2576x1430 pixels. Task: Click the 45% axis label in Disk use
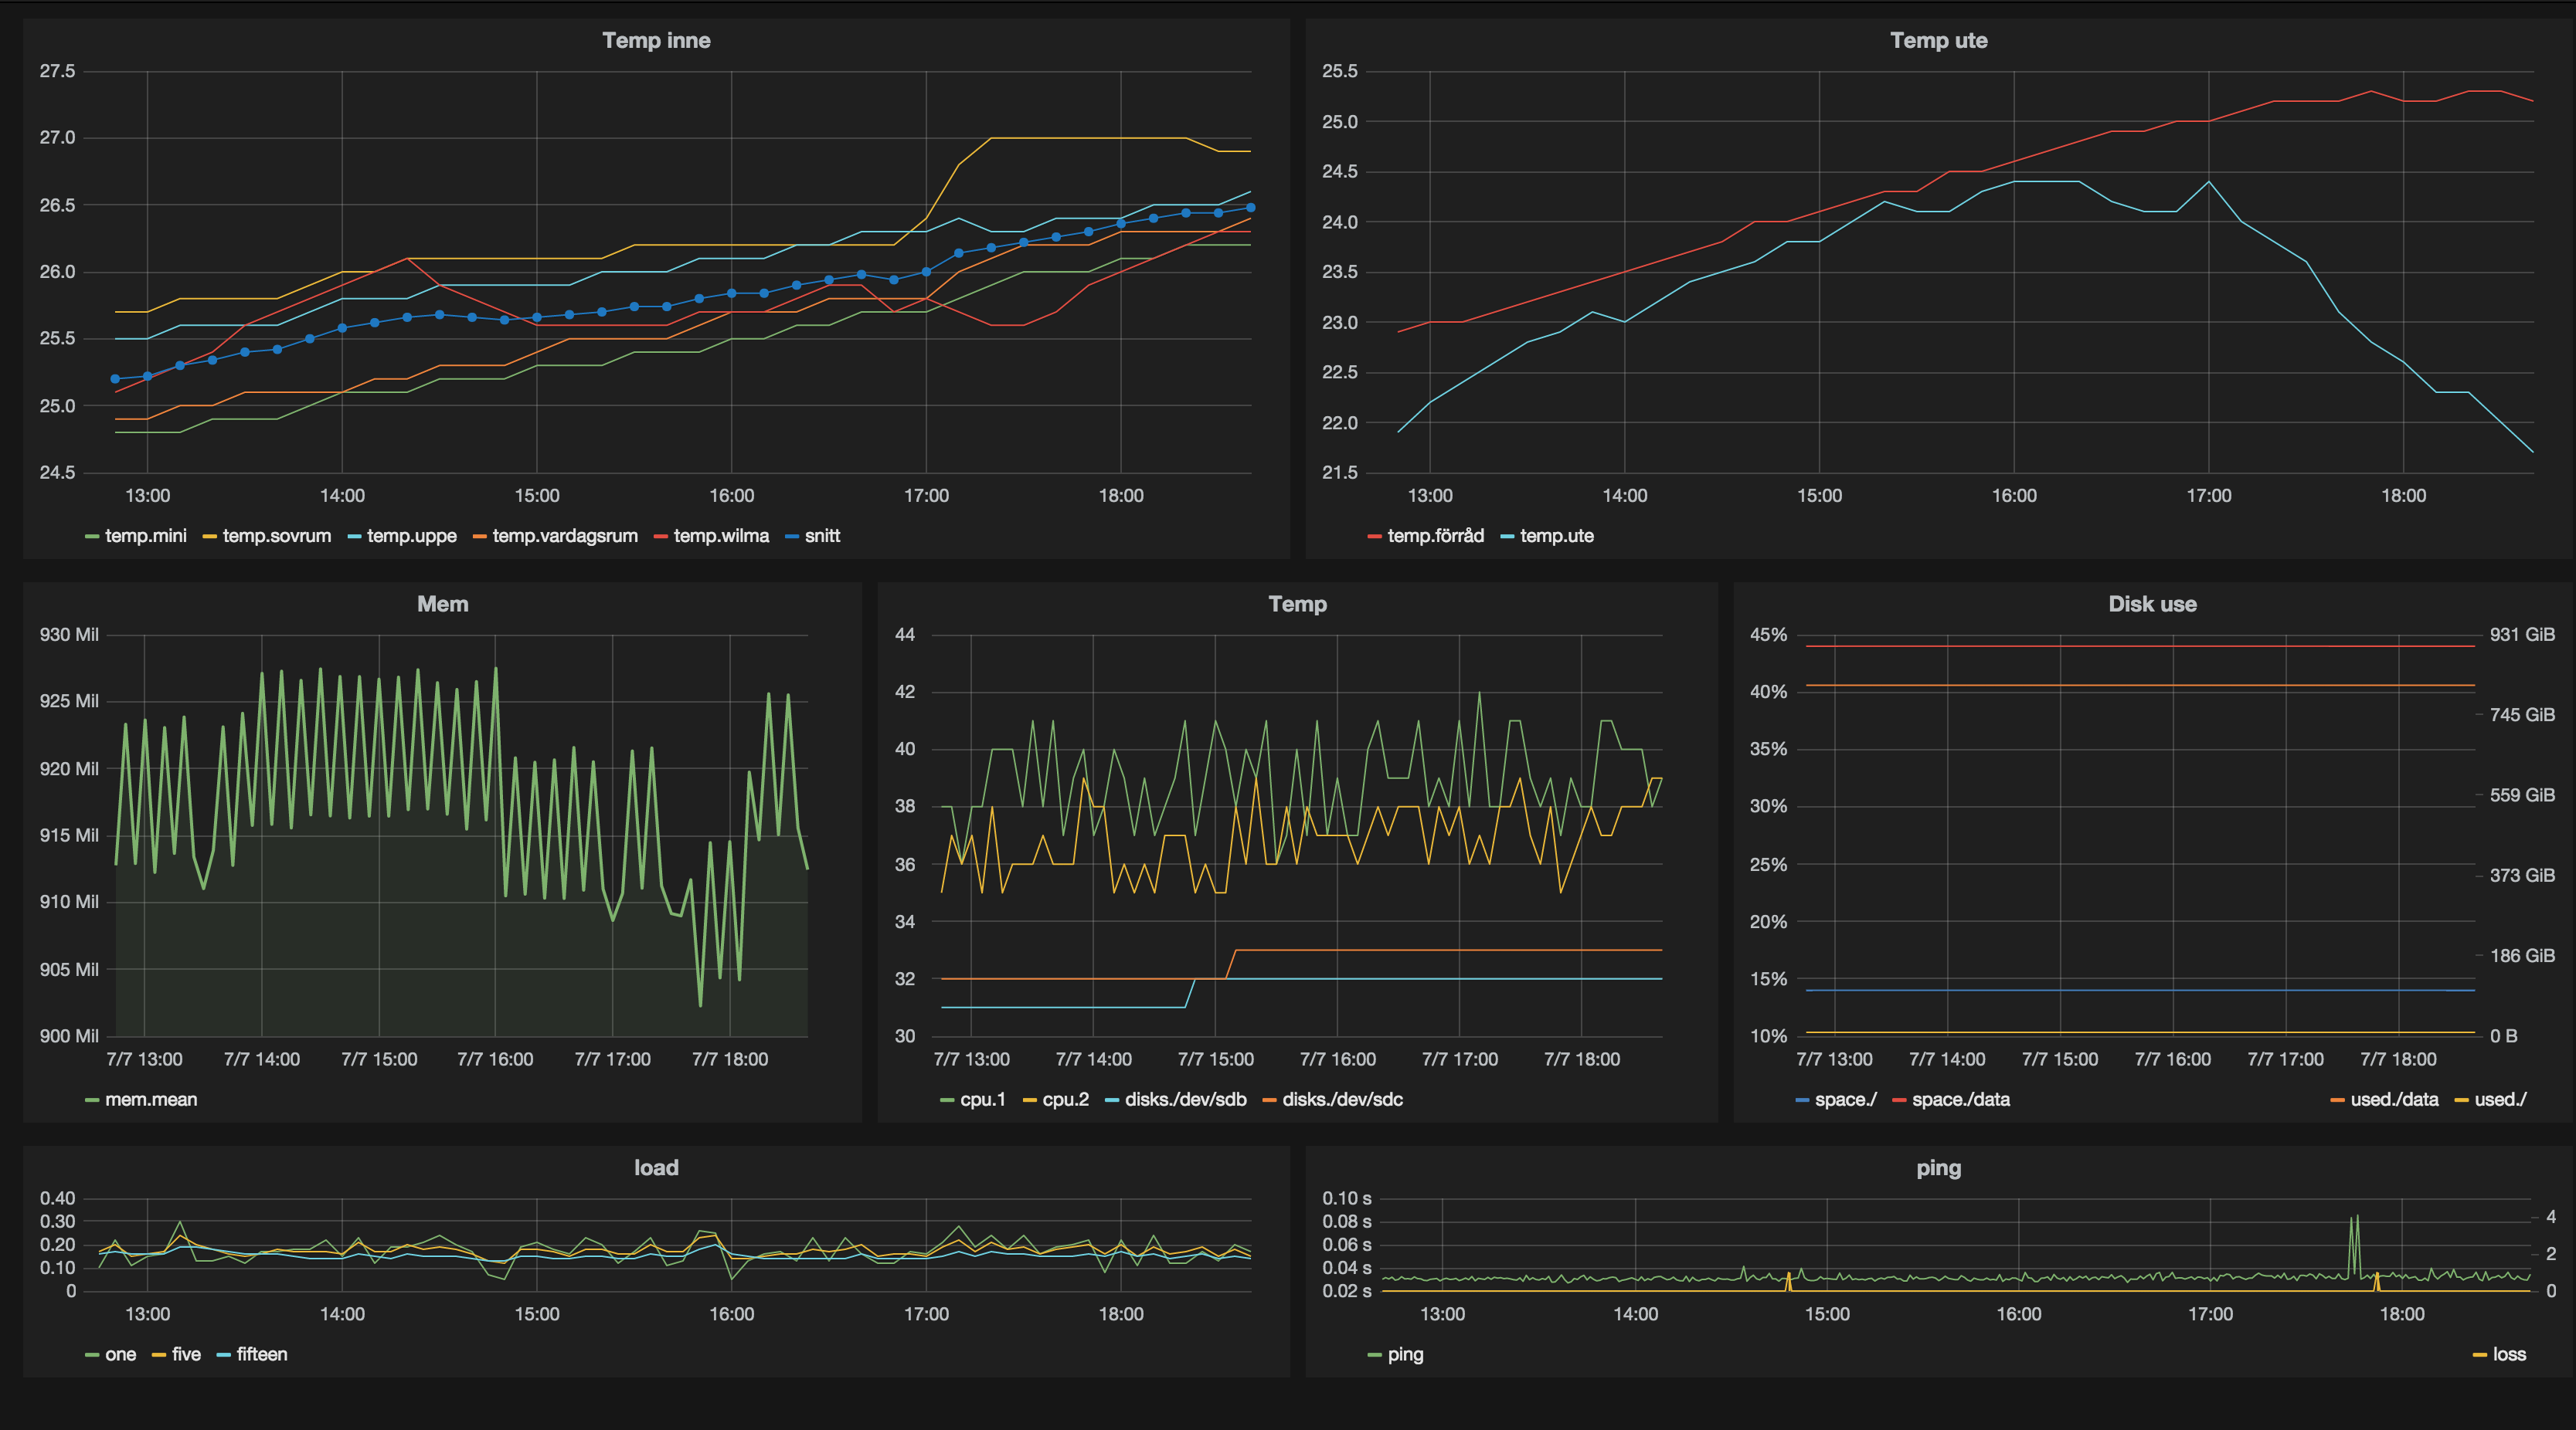pyautogui.click(x=1768, y=635)
